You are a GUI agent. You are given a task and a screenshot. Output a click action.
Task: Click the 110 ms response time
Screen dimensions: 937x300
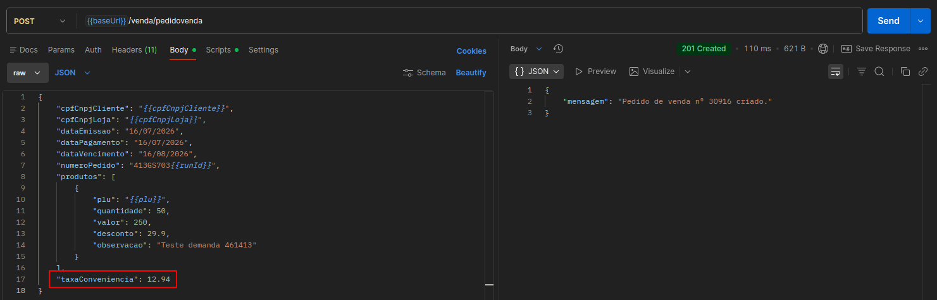pyautogui.click(x=757, y=49)
